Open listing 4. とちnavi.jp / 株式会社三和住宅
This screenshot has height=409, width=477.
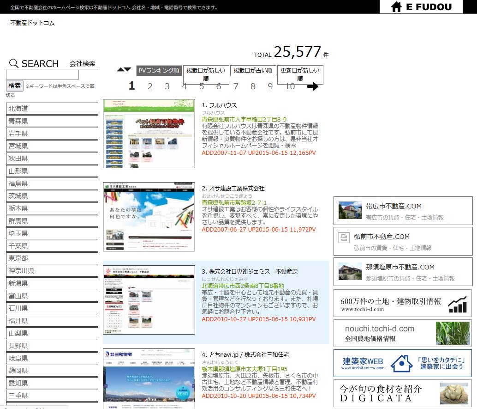point(245,355)
